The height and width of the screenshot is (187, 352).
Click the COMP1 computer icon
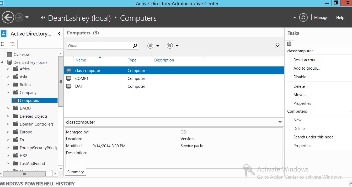pyautogui.click(x=69, y=78)
